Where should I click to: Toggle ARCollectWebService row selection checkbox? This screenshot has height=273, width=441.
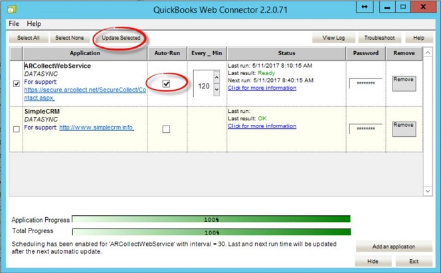[x=17, y=84]
